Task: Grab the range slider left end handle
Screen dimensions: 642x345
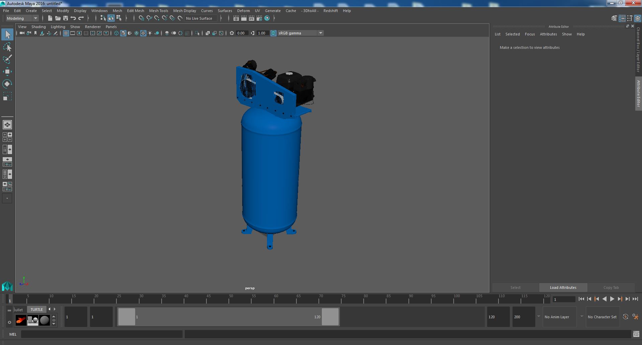Action: pyautogui.click(x=127, y=317)
